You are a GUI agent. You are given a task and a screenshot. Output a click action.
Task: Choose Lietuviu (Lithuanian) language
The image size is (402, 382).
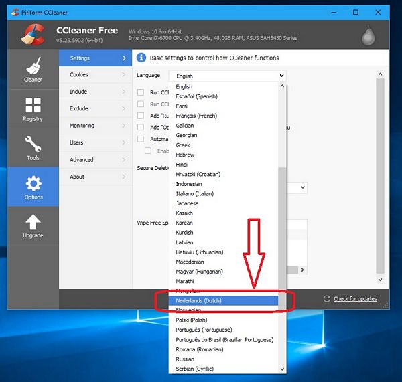(x=223, y=252)
